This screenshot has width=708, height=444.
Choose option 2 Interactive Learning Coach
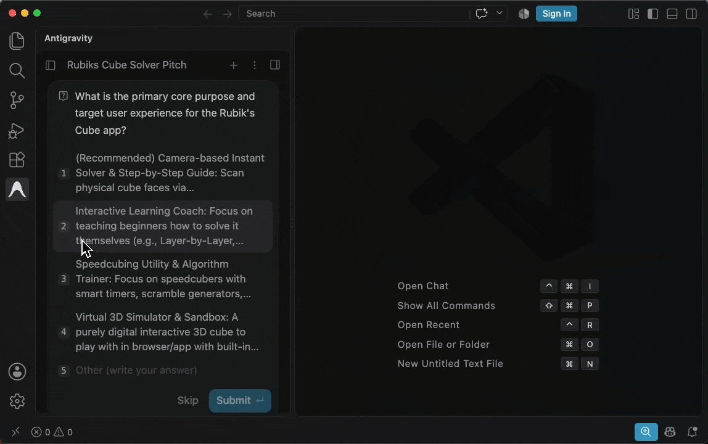point(163,226)
